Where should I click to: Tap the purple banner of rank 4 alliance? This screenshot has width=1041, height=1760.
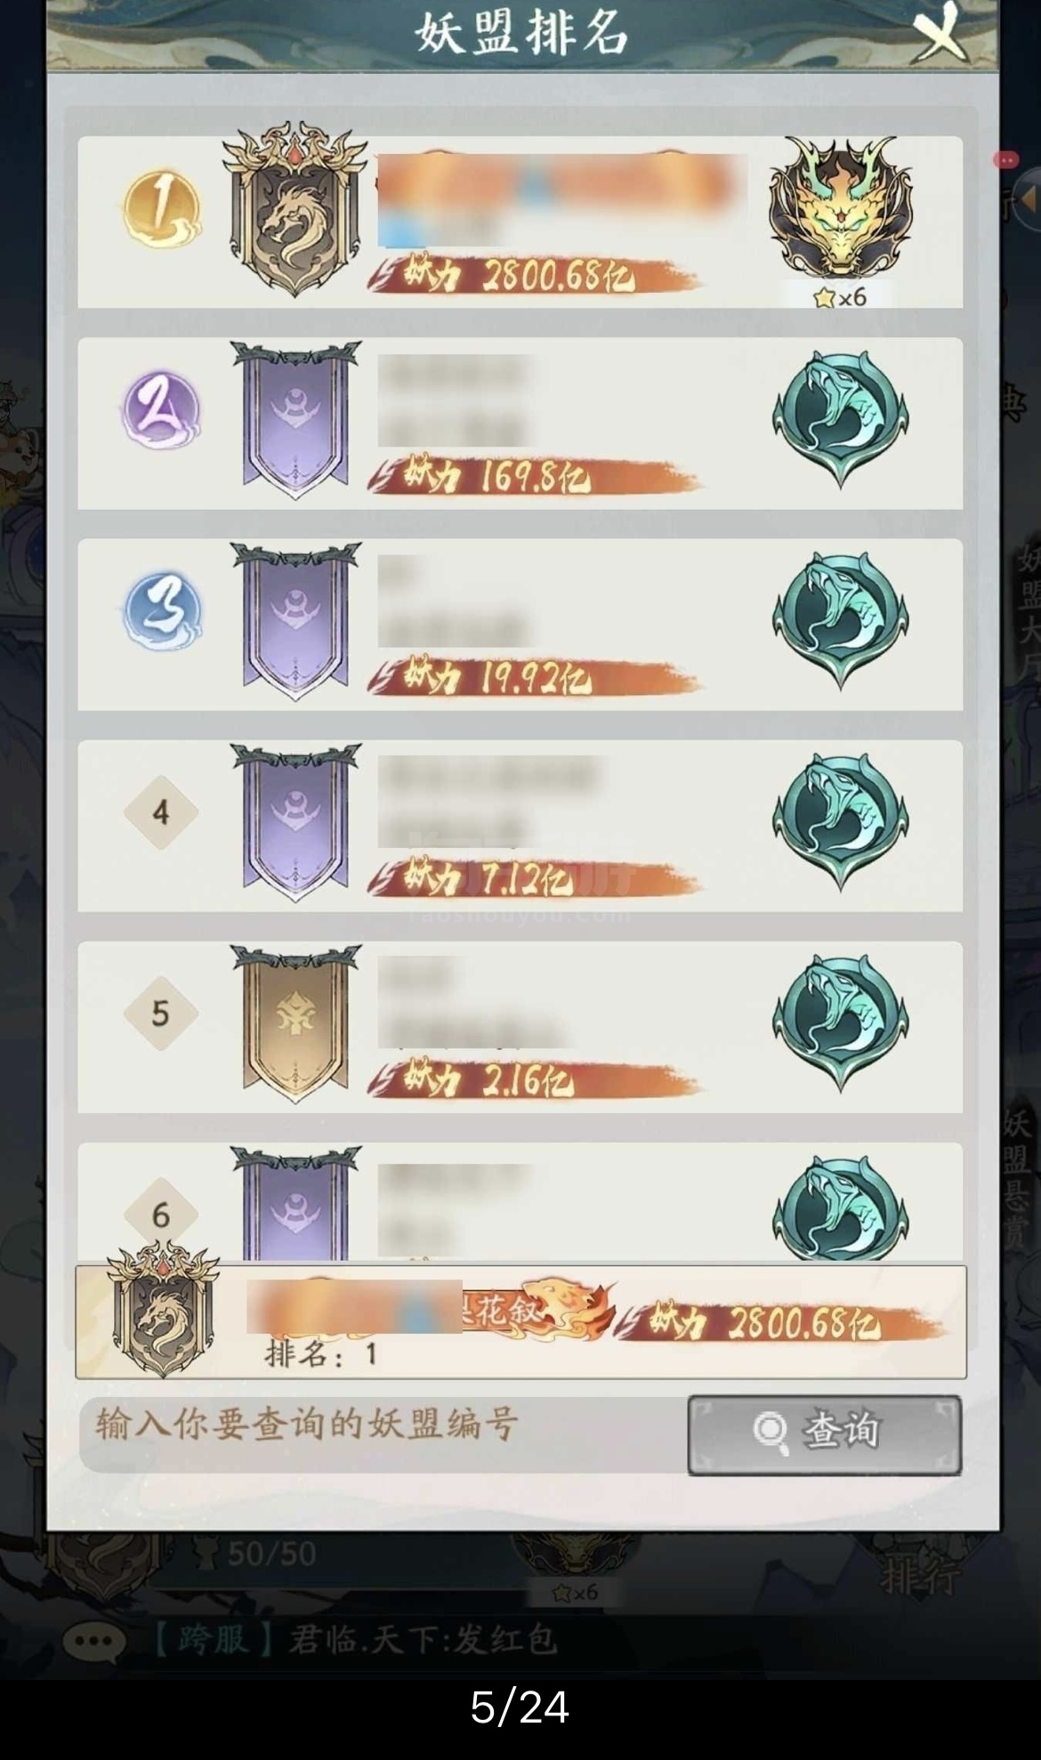pyautogui.click(x=295, y=822)
